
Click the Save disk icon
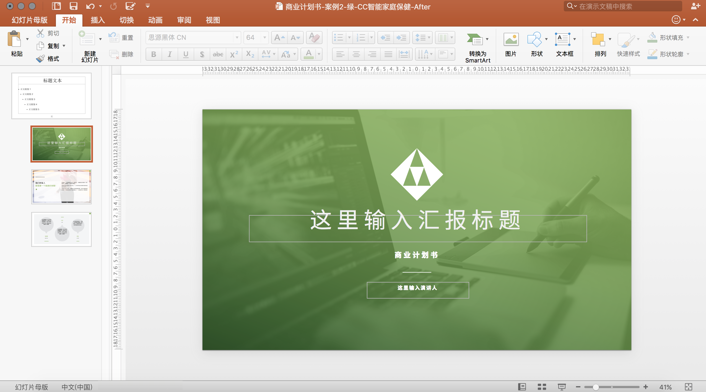click(73, 6)
